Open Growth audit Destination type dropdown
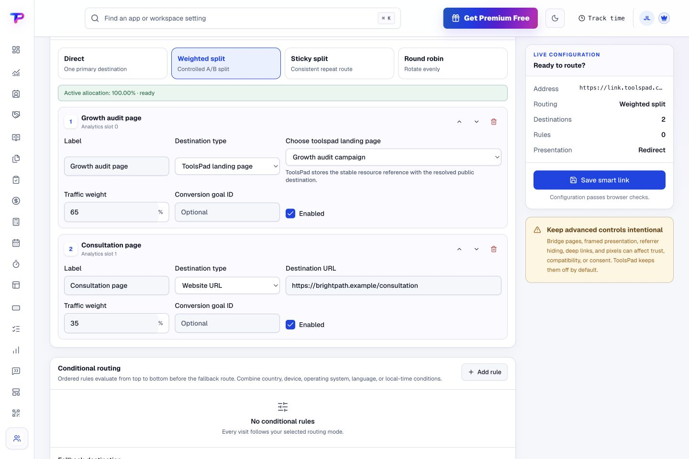Screen dimensions: 689x459 227,166
